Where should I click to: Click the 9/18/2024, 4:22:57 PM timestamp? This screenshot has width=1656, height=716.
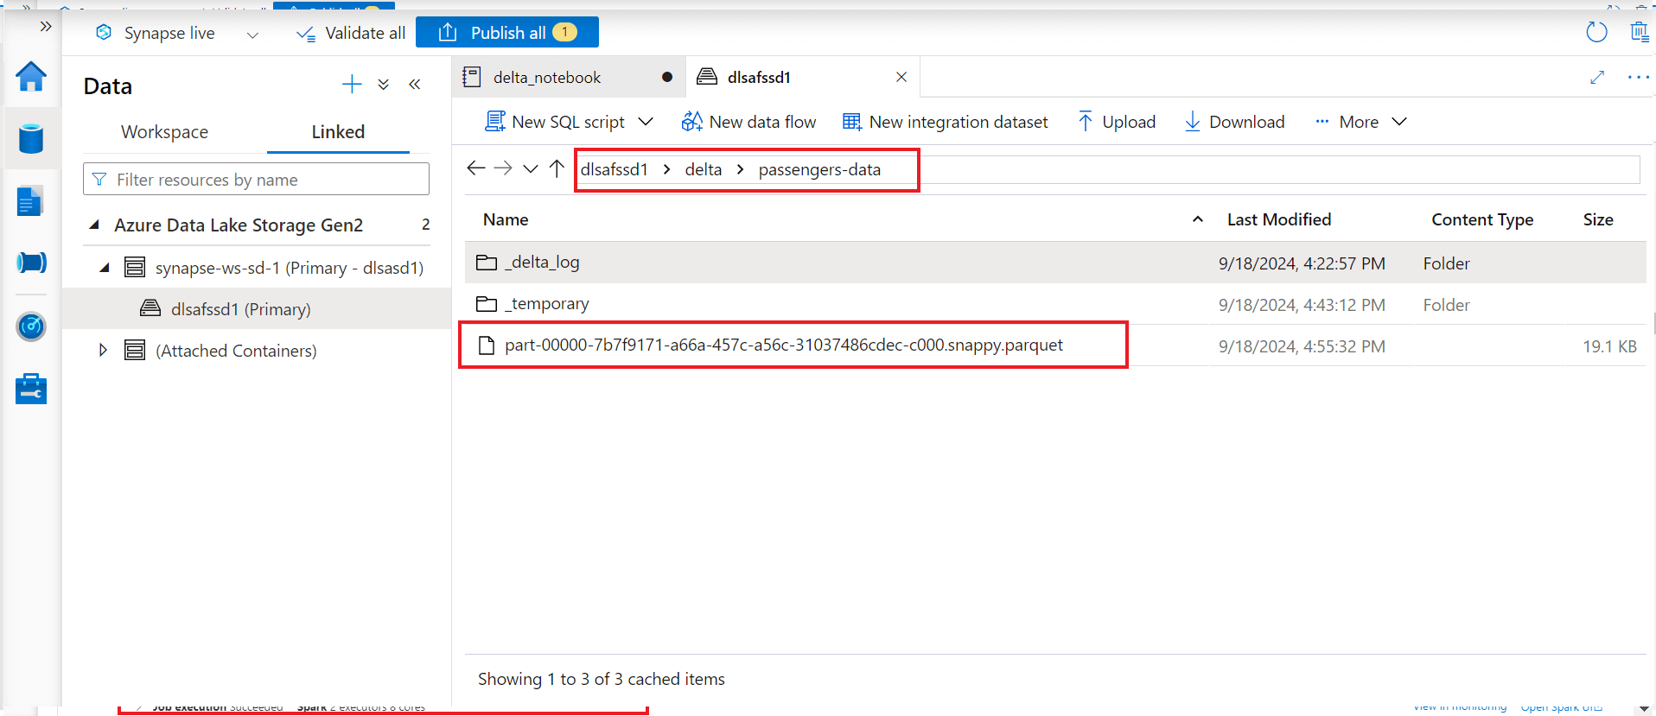[x=1302, y=263]
